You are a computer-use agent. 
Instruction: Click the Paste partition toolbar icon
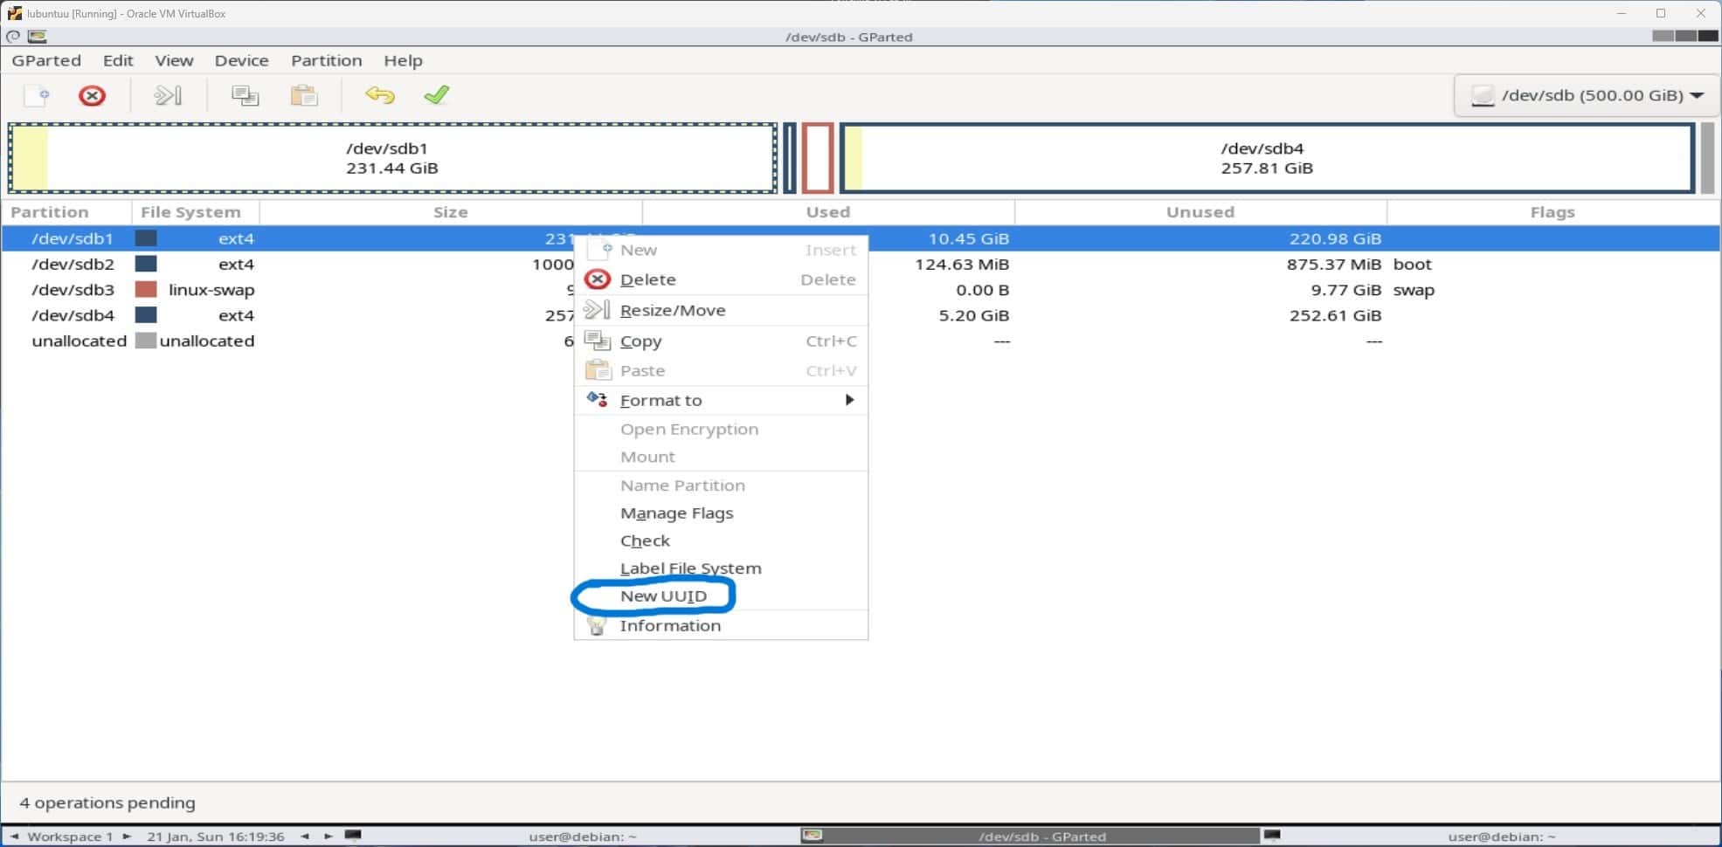pyautogui.click(x=304, y=95)
